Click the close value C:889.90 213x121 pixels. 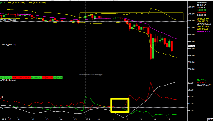(x=201, y=15)
